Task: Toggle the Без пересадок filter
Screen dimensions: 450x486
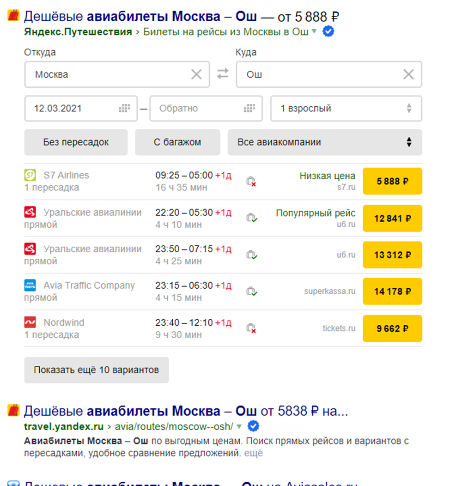Action: click(x=76, y=142)
